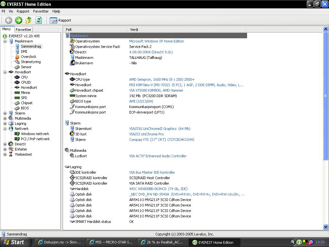Open the Hjelp menu

[56, 11]
